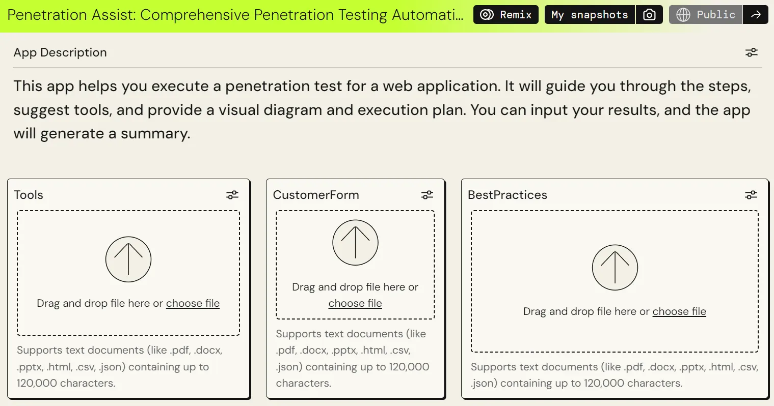The width and height of the screenshot is (774, 406).
Task: Click the arrow button next to Public
Action: click(756, 15)
